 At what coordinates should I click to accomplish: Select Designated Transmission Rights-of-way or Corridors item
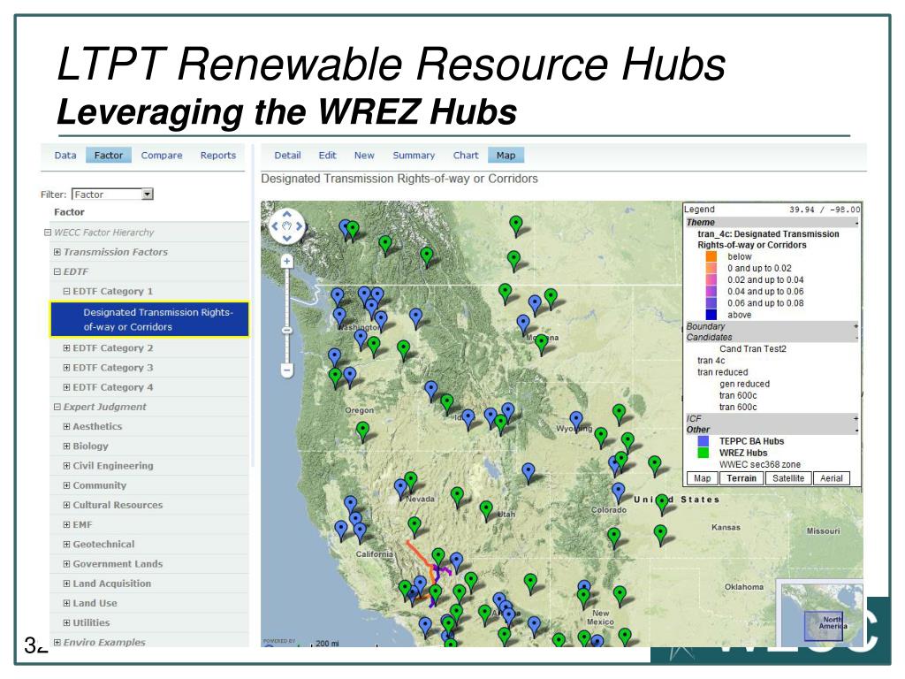point(149,319)
